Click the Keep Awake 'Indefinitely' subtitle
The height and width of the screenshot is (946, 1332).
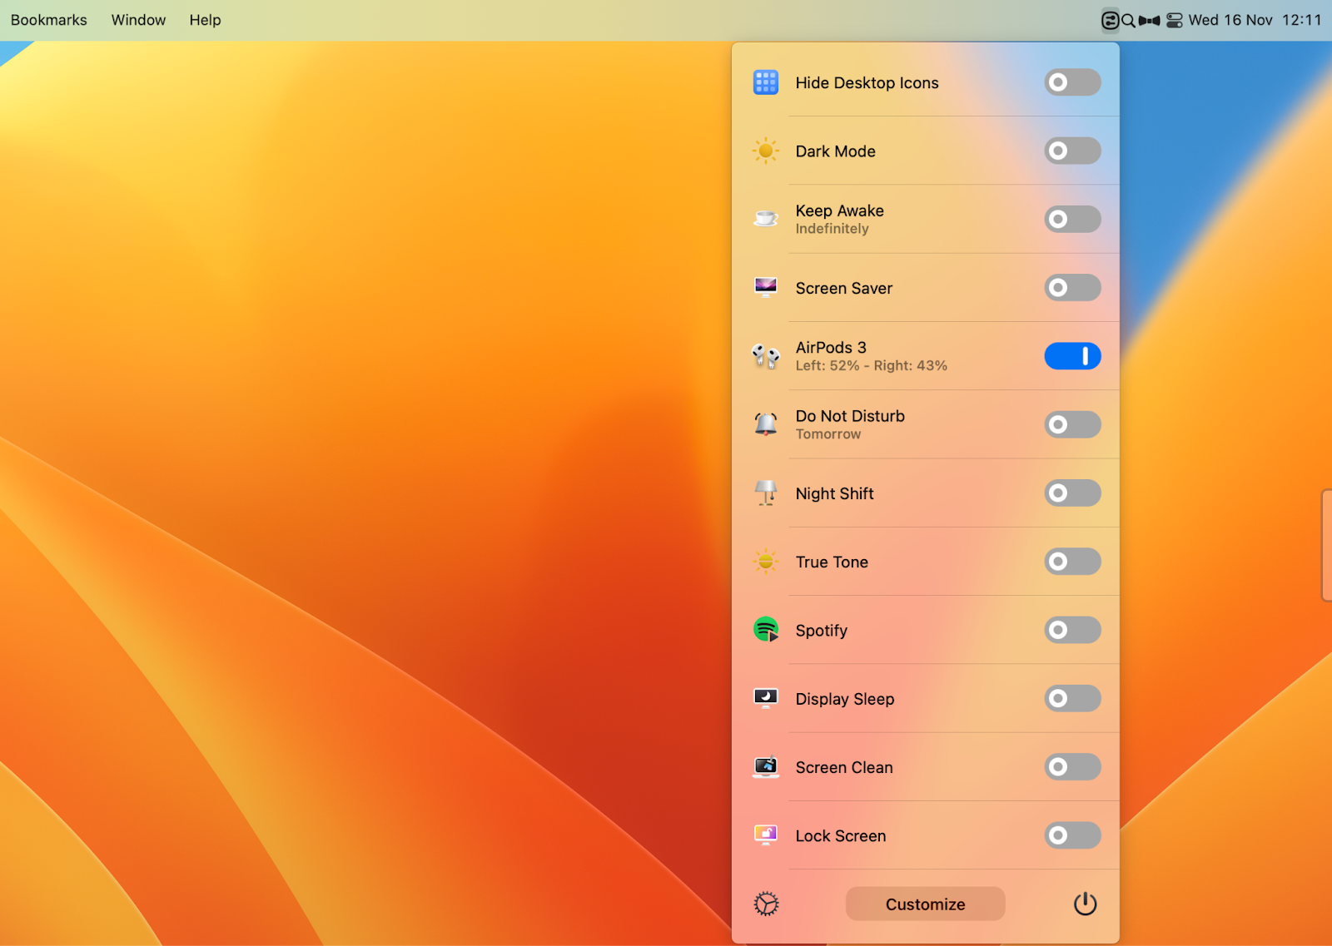point(832,229)
